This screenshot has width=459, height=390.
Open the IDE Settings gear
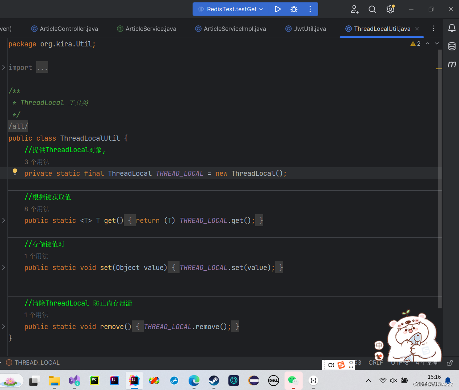pyautogui.click(x=390, y=9)
